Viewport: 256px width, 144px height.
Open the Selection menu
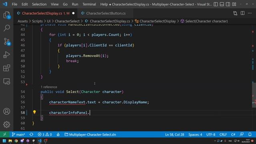point(39,4)
